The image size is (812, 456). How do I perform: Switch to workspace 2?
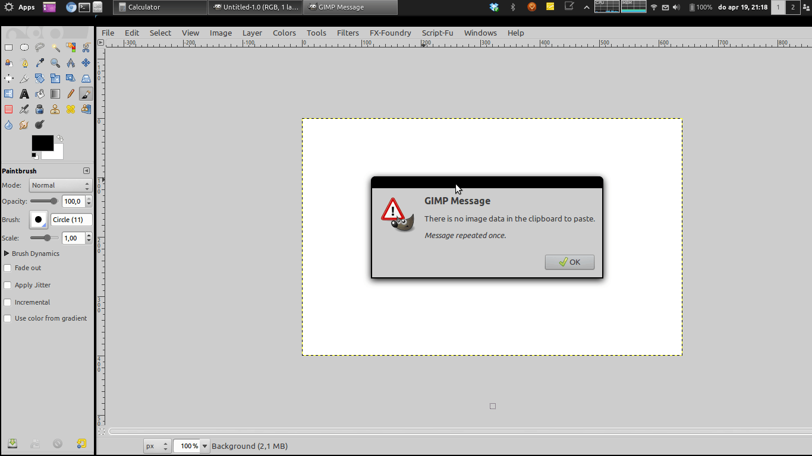(792, 7)
